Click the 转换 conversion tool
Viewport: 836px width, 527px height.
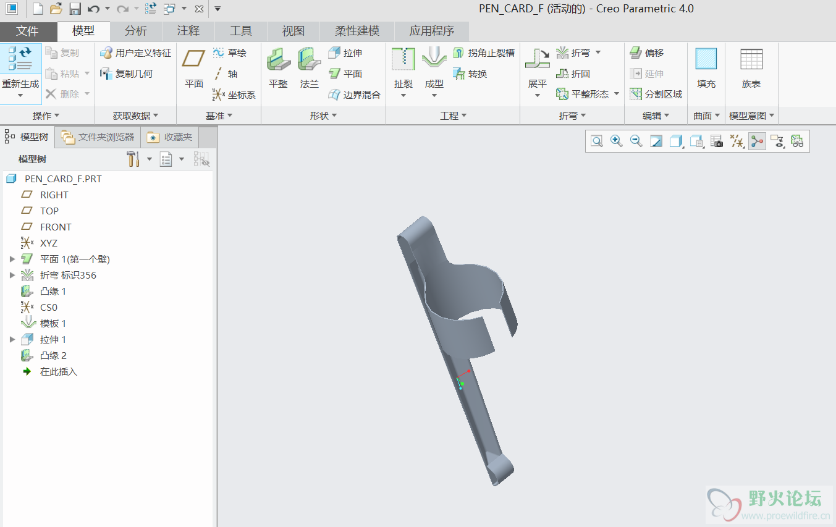tap(470, 74)
